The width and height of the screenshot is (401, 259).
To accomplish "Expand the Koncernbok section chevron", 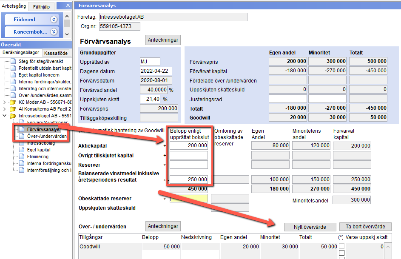I will [54, 32].
